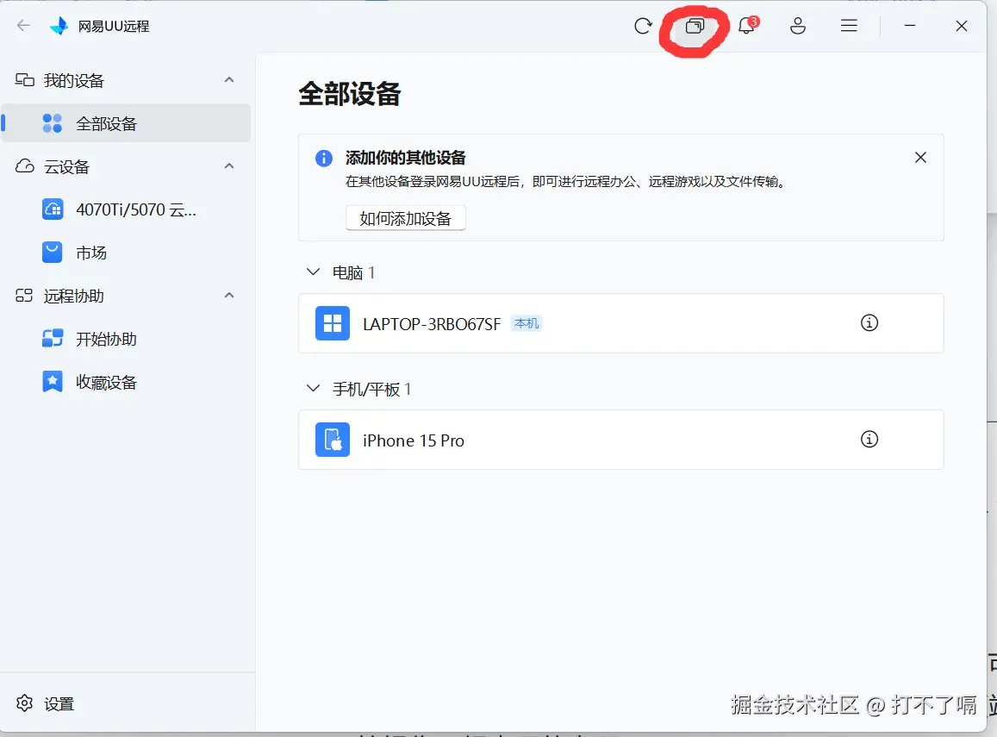Collapse the 我的设备 section
997x737 pixels.
(x=229, y=80)
